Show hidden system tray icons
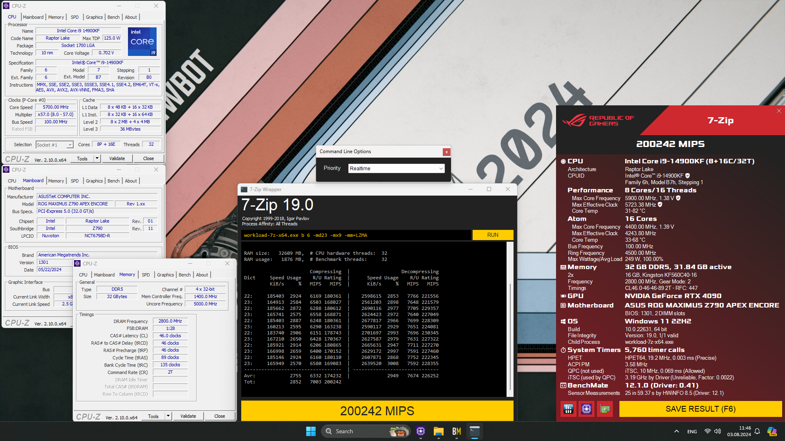The height and width of the screenshot is (441, 785). point(677,431)
